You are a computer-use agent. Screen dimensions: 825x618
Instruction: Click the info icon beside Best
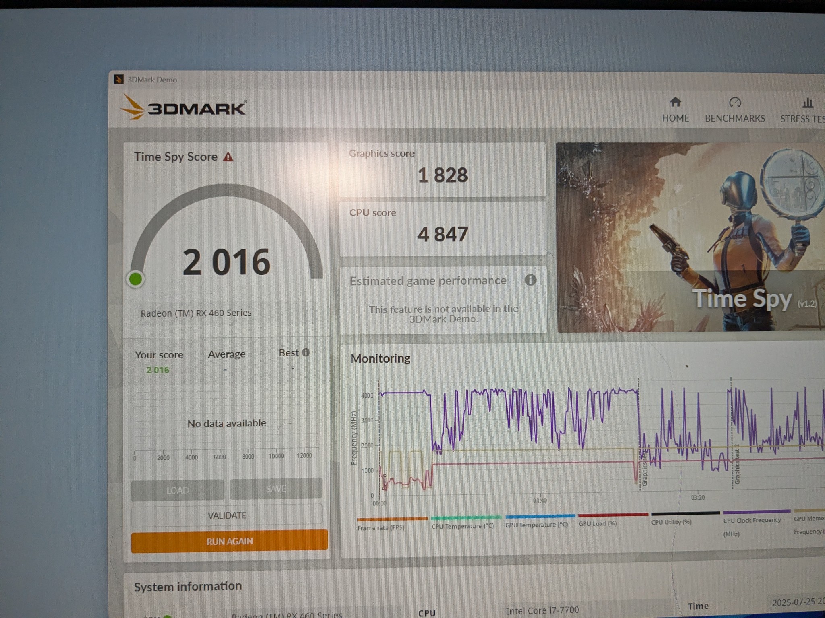pos(306,352)
